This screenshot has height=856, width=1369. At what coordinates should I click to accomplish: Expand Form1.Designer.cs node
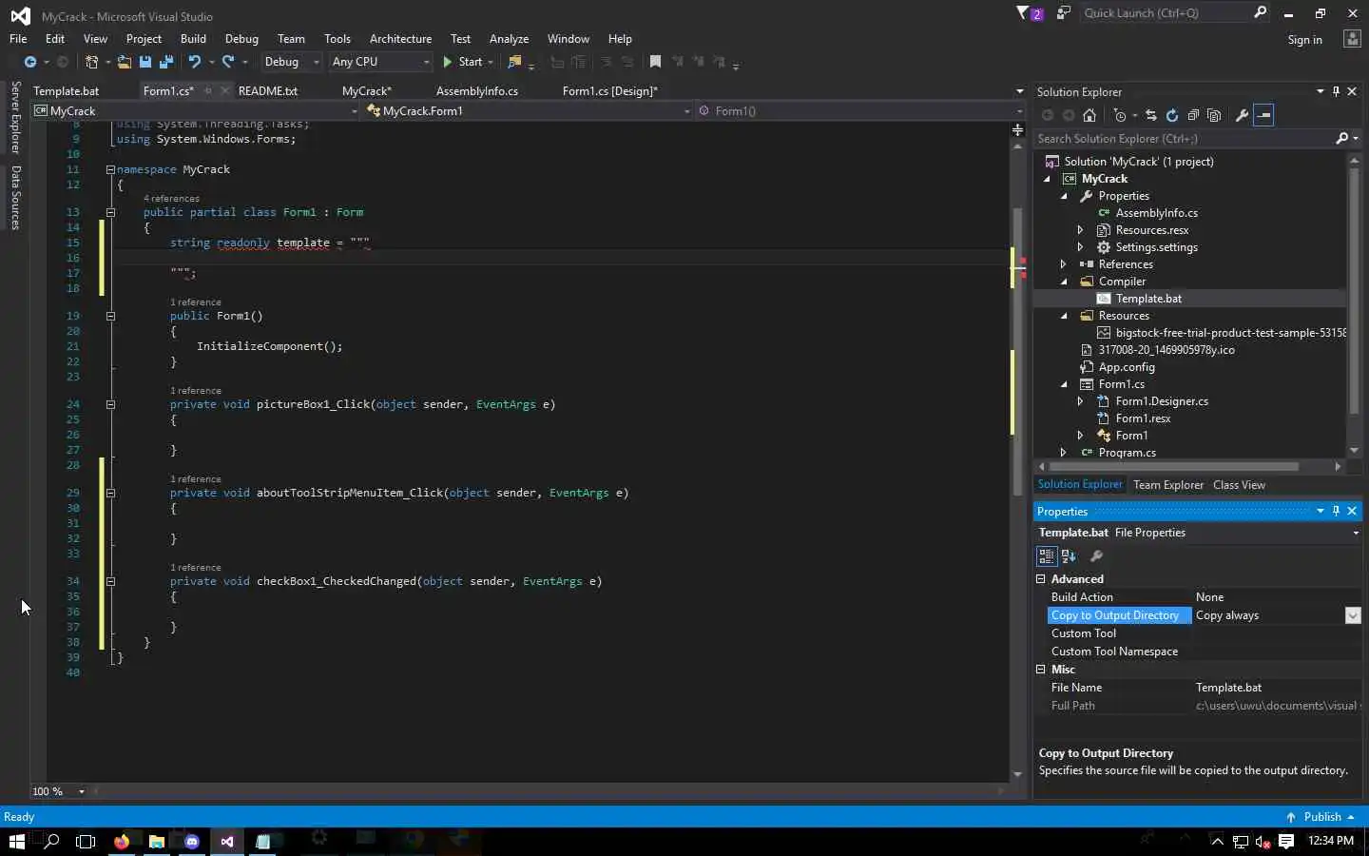tap(1081, 401)
